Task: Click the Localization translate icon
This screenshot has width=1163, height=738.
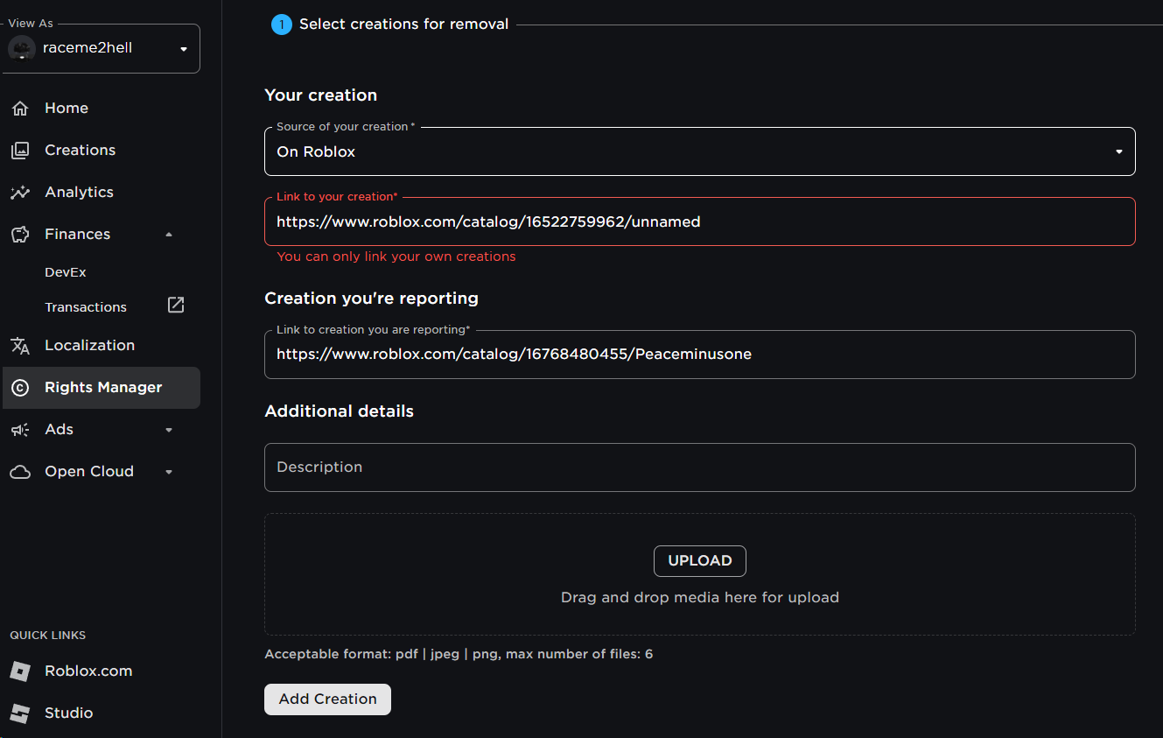Action: (x=20, y=345)
